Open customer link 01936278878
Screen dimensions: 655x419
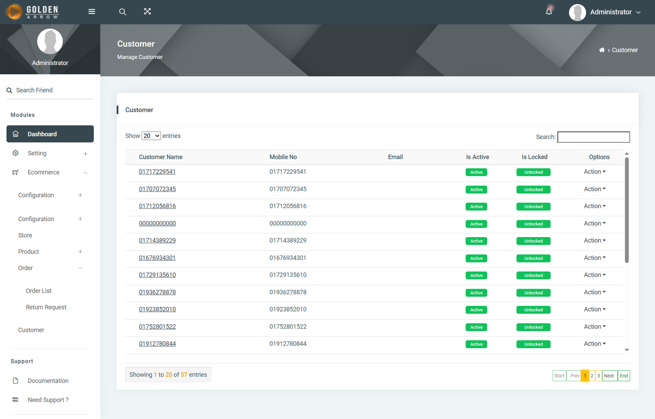click(x=157, y=293)
